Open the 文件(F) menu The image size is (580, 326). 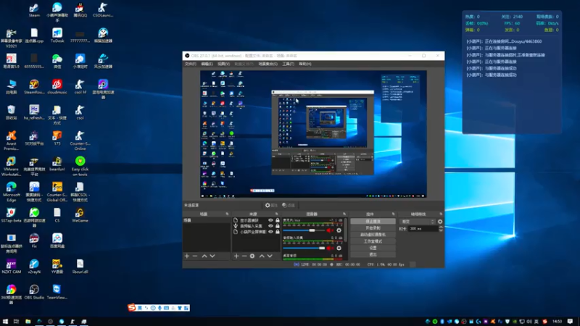(x=190, y=64)
